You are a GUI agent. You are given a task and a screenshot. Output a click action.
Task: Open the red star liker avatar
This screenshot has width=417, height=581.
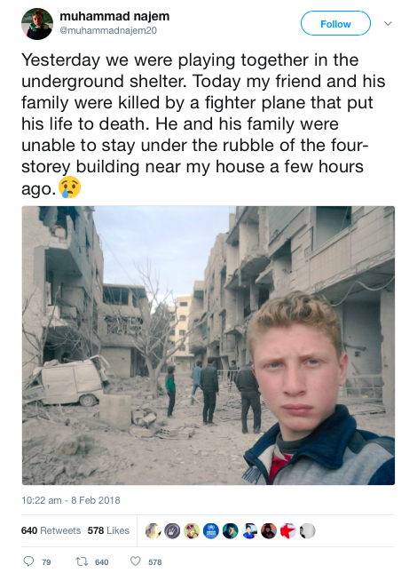287,531
